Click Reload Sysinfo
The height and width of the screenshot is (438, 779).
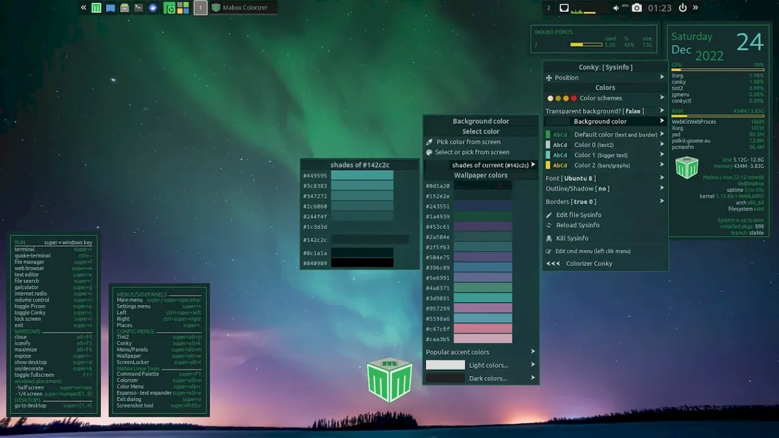pos(578,225)
